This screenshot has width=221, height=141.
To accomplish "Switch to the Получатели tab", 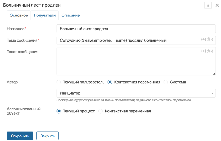I will (44, 15).
